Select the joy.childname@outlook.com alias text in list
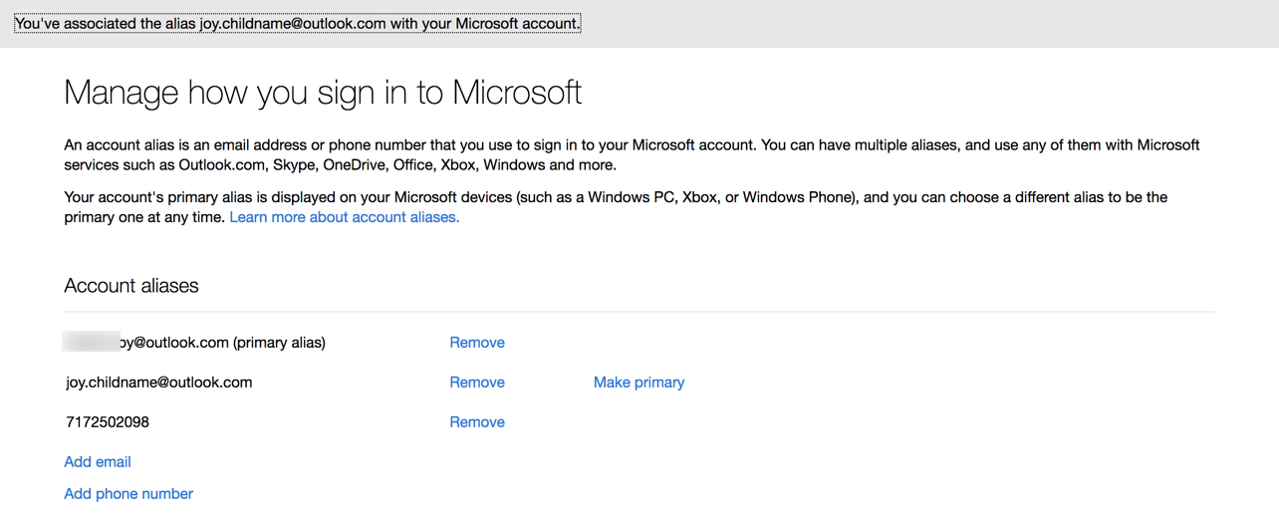The width and height of the screenshot is (1279, 515). tap(159, 383)
